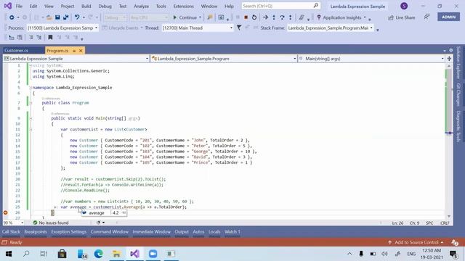Click the Undo arrow icon

tap(77, 17)
